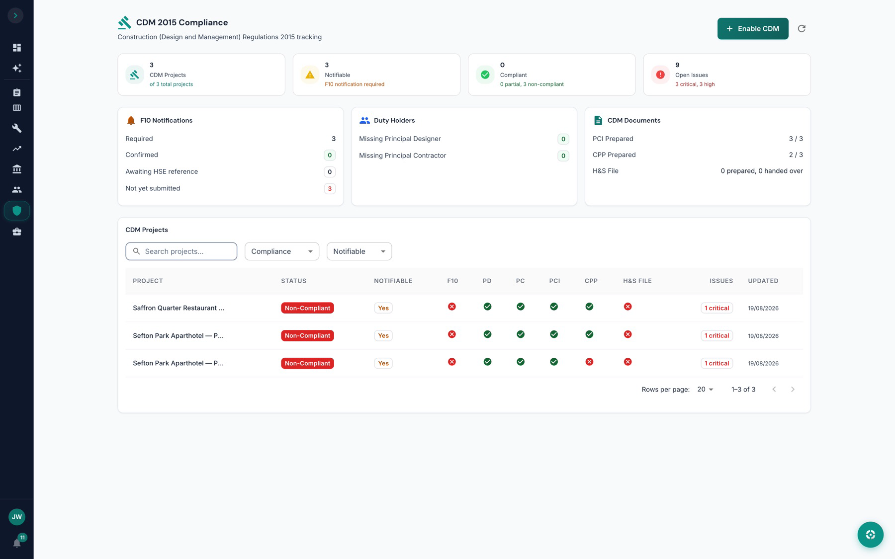Viewport: 895px width, 559px height.
Task: Click the 'of 3 total projects' text
Action: click(x=171, y=84)
